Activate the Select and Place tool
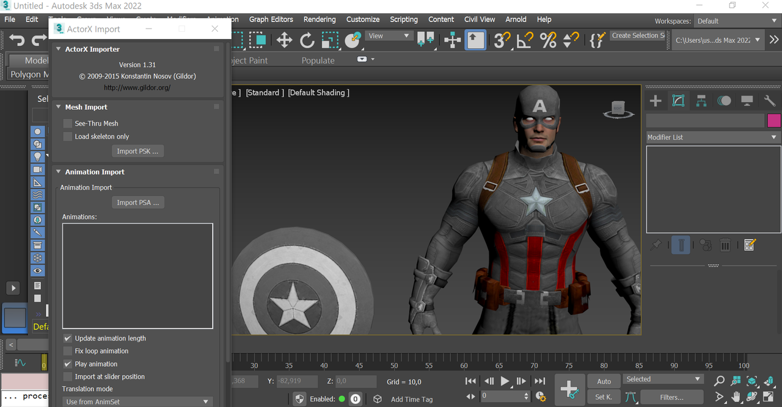This screenshot has width=782, height=407. [x=353, y=40]
